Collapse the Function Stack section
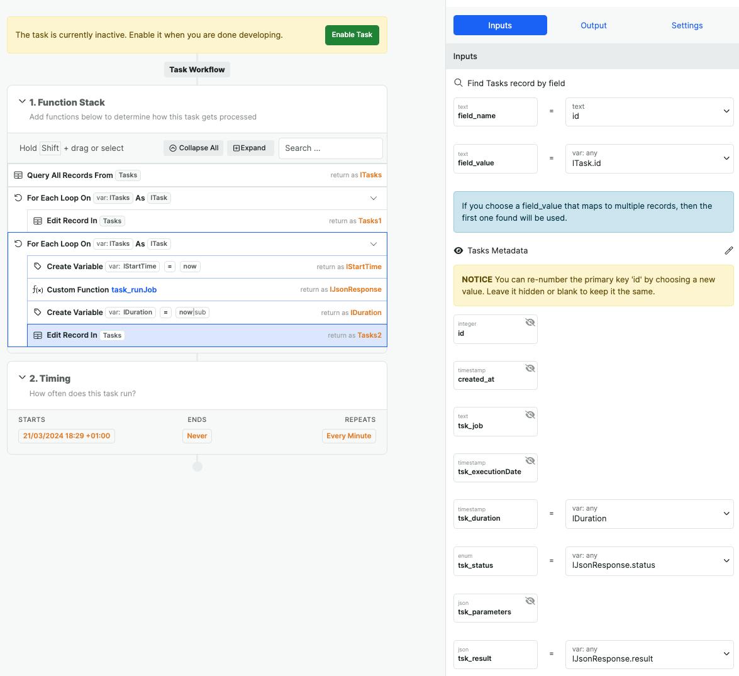The height and width of the screenshot is (676, 739). (x=22, y=102)
